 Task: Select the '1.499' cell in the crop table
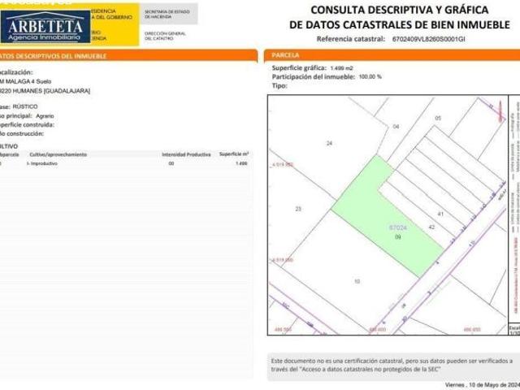pyautogui.click(x=241, y=163)
